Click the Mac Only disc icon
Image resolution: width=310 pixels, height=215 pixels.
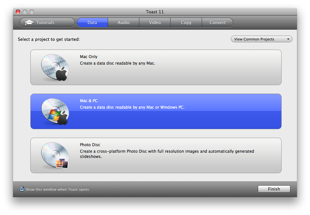pyautogui.click(x=55, y=68)
